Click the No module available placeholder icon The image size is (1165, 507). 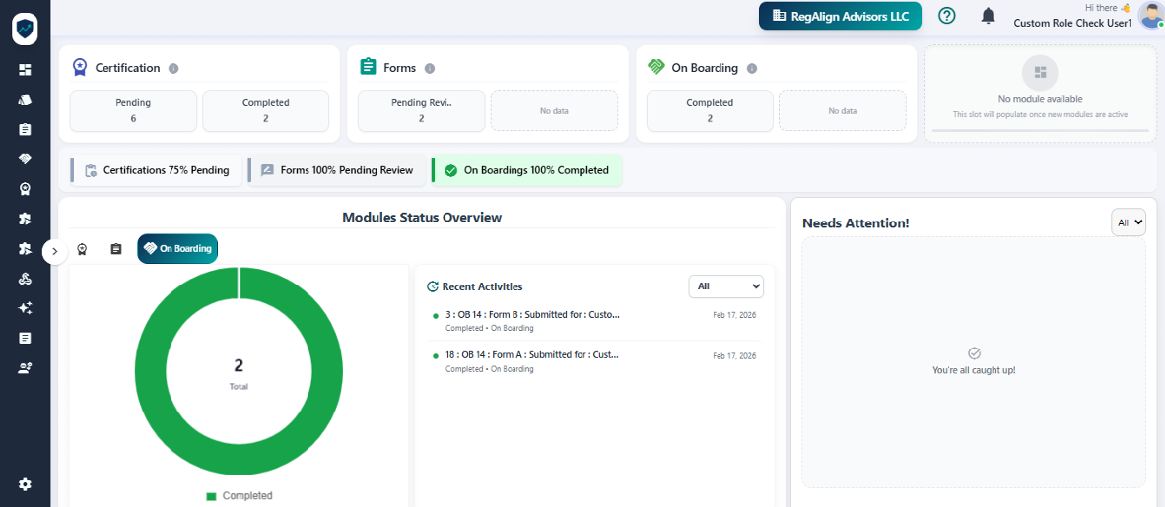point(1040,72)
